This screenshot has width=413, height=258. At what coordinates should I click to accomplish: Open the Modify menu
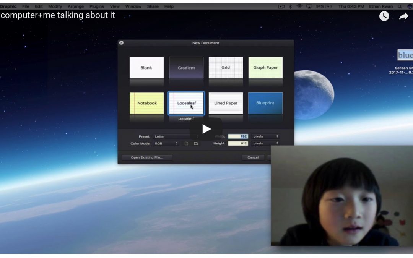coord(55,6)
